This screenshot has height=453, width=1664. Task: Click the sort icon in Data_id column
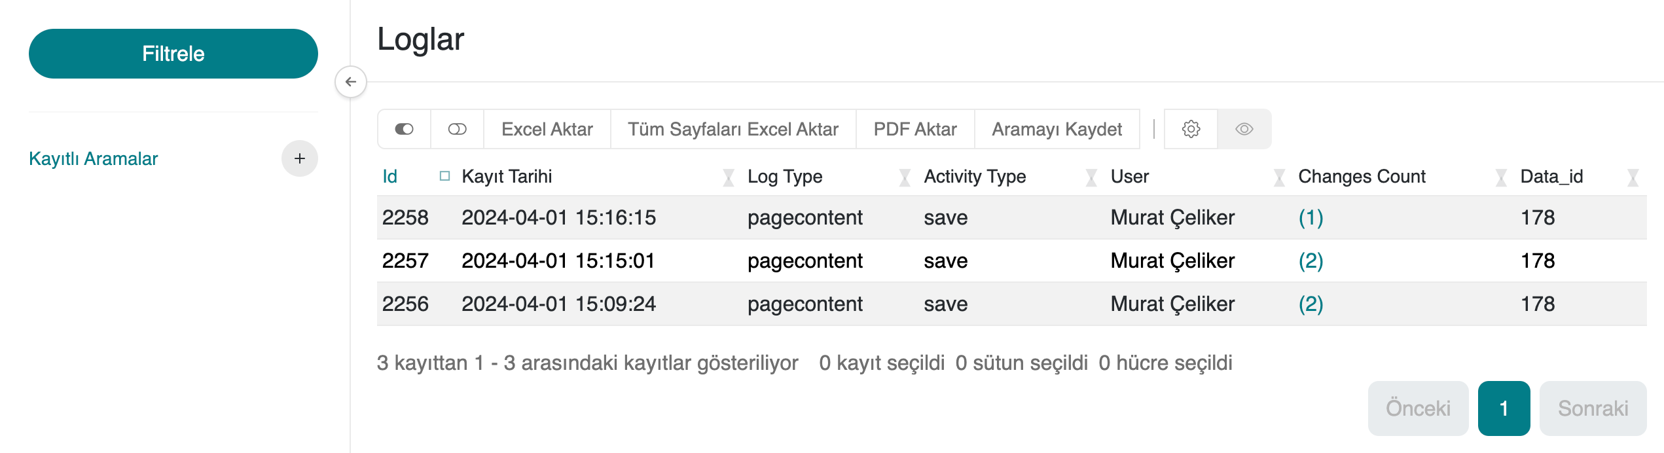tap(1633, 177)
